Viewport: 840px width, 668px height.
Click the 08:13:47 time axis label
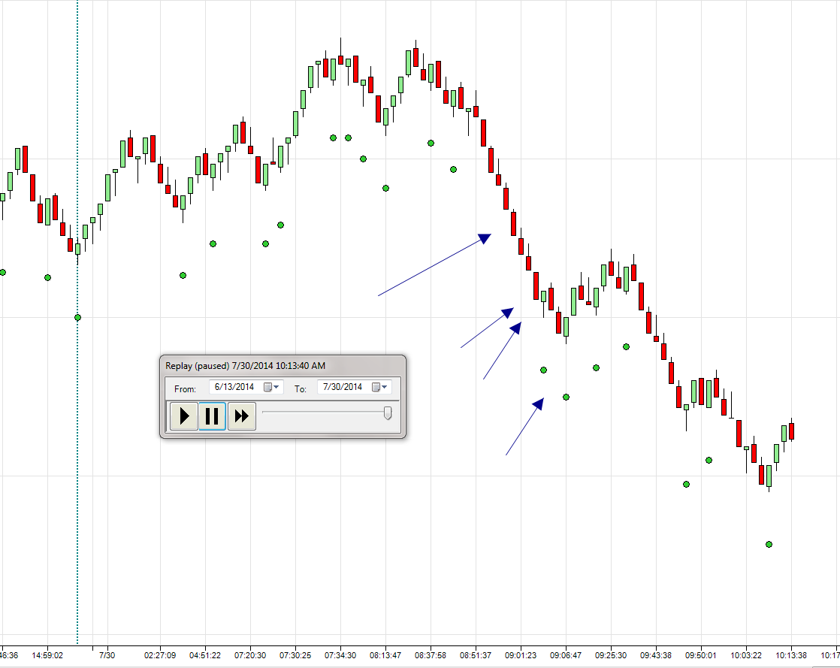(x=385, y=655)
